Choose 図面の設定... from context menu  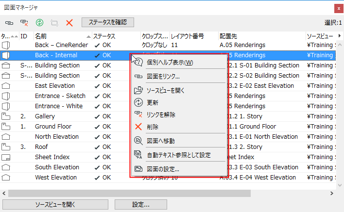click(x=179, y=169)
